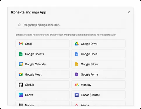Select the Google Docs label
This screenshot has width=141, height=109.
tap(89, 54)
